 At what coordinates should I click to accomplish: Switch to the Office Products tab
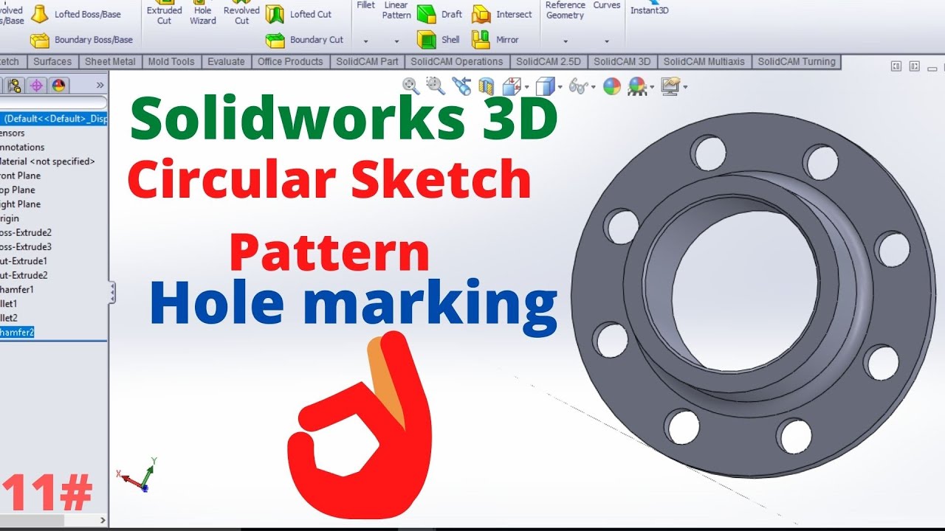290,62
